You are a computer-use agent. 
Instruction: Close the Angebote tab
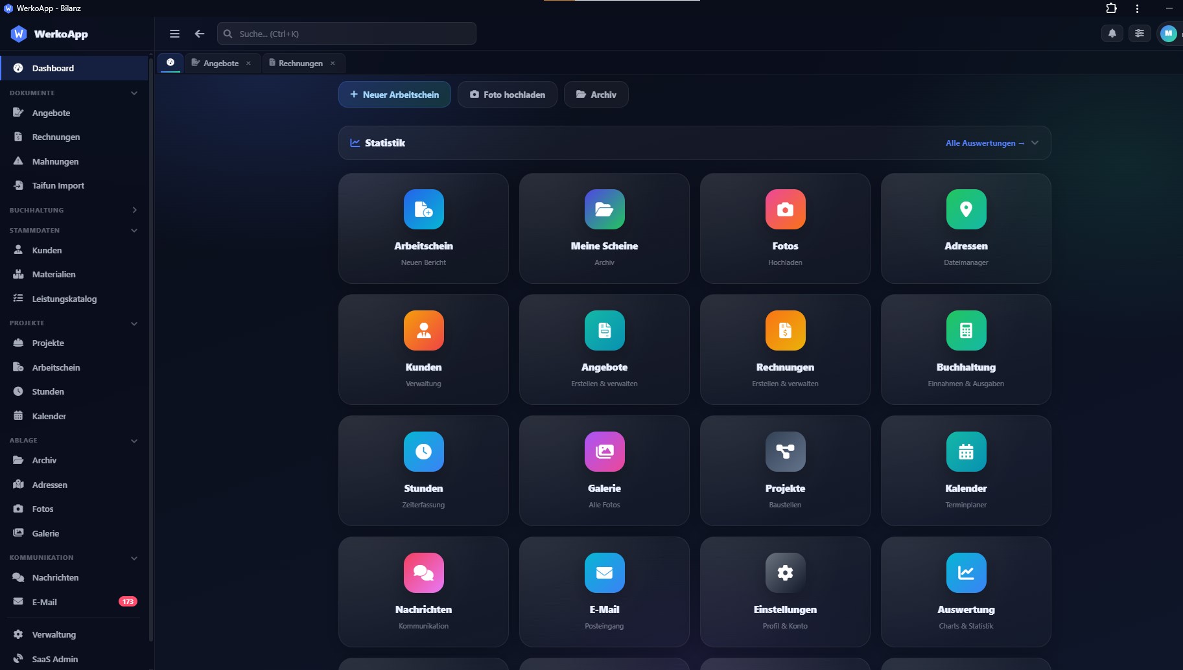point(248,63)
